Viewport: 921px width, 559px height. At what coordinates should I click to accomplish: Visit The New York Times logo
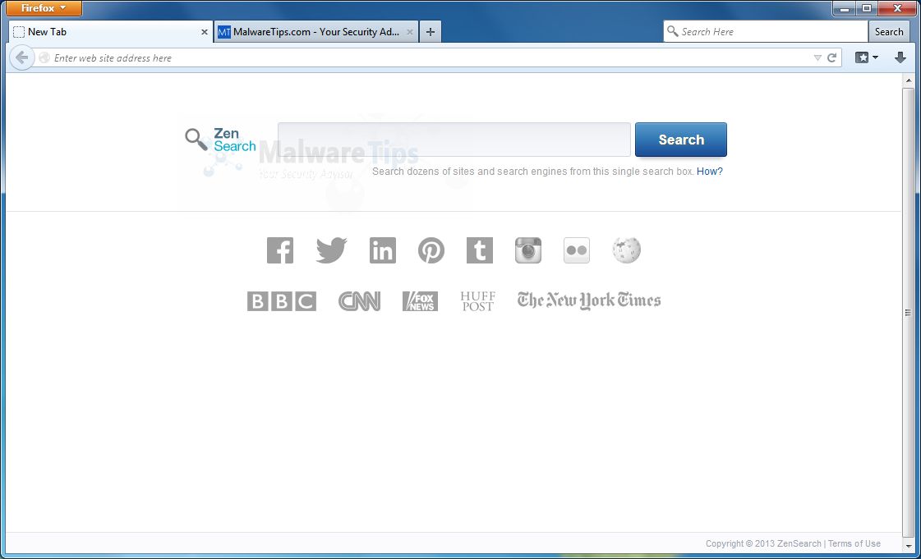(x=589, y=300)
